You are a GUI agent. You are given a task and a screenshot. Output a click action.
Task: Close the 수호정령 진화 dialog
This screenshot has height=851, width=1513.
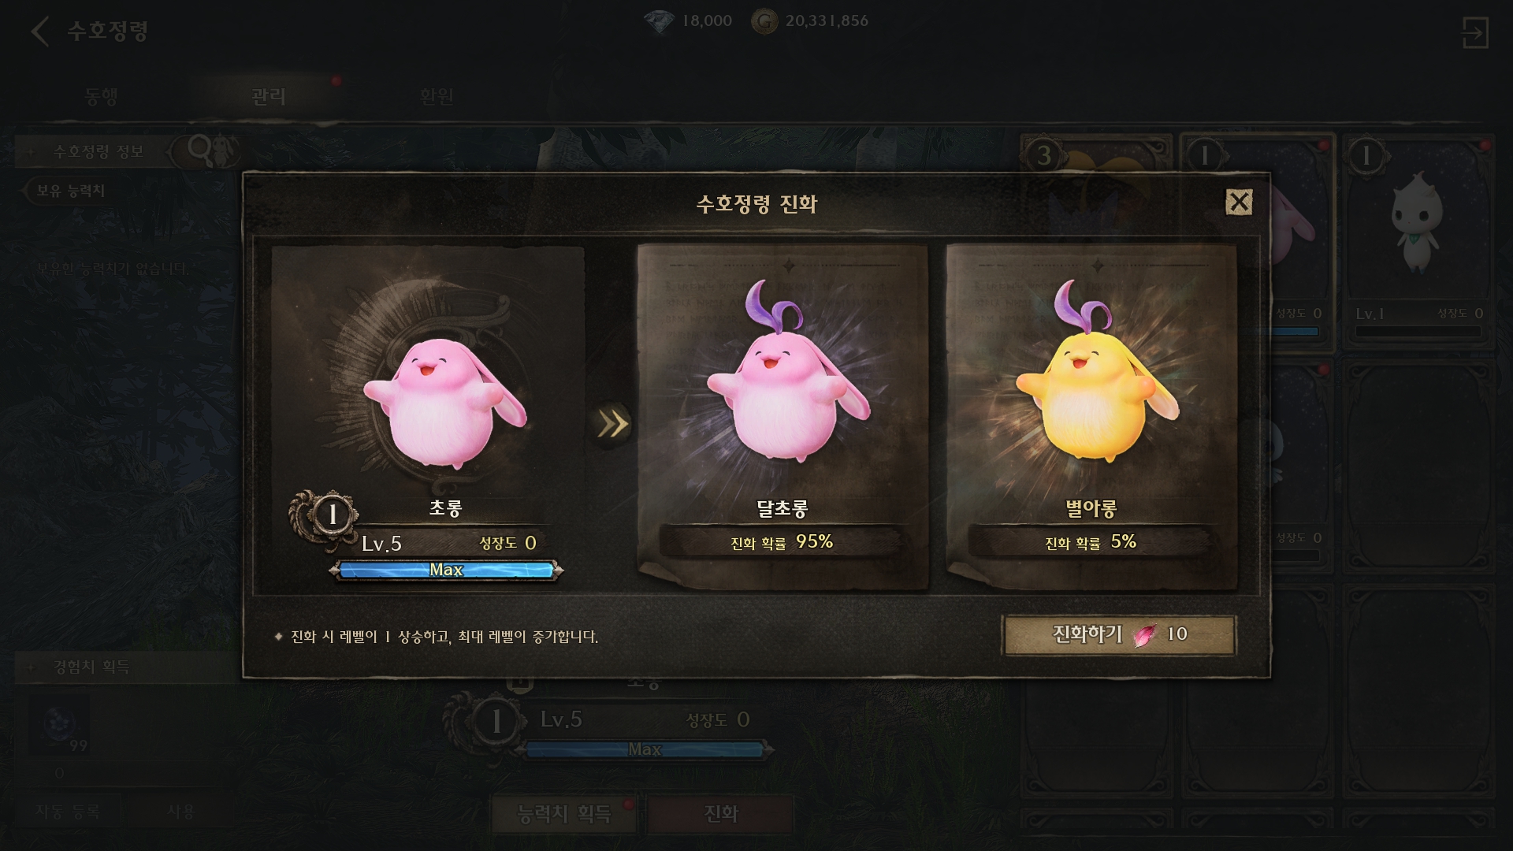coord(1239,203)
